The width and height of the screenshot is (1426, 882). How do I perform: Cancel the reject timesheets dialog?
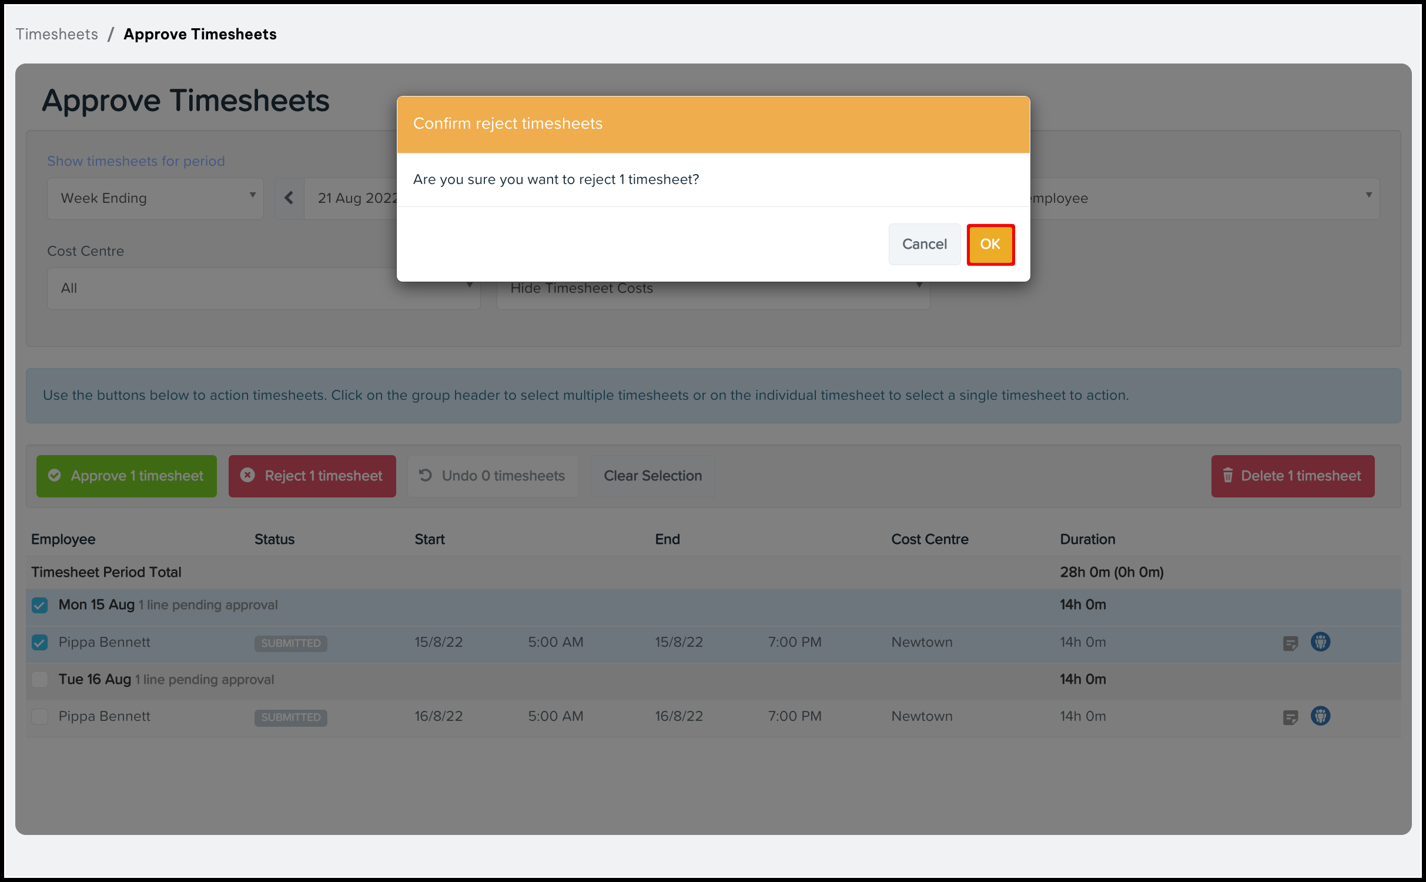[x=924, y=244]
